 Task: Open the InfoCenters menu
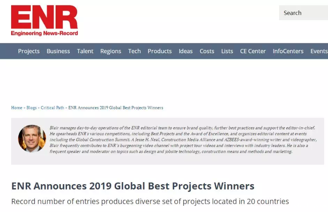(288, 51)
